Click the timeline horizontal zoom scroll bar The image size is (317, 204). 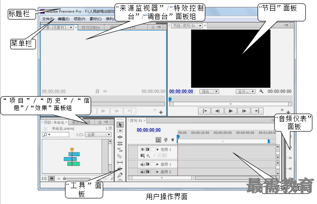pos(161,178)
